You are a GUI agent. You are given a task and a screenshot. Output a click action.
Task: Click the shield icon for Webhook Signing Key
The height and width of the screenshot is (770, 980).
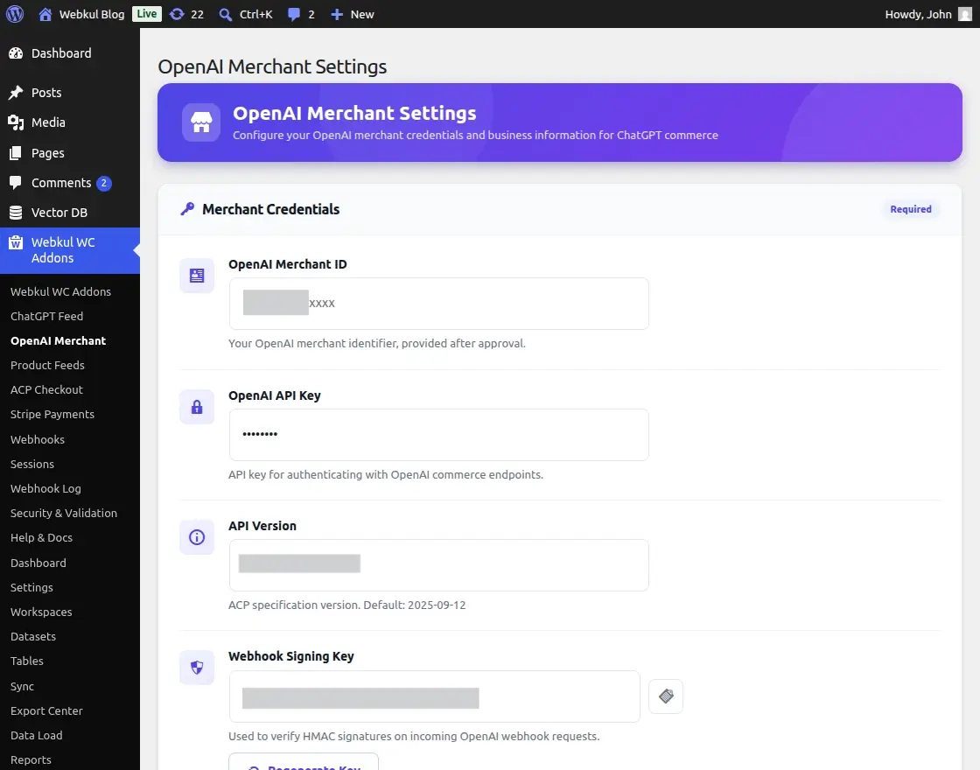(196, 667)
